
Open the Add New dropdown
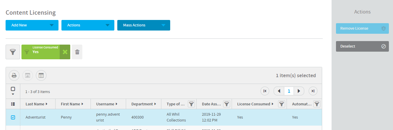(32, 25)
